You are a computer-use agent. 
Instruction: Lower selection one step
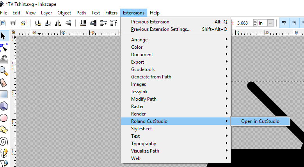(x=93, y=23)
